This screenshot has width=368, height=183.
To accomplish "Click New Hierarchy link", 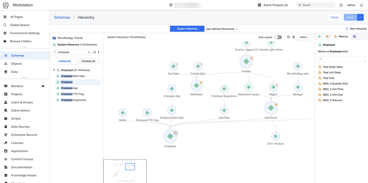I will (356, 29).
